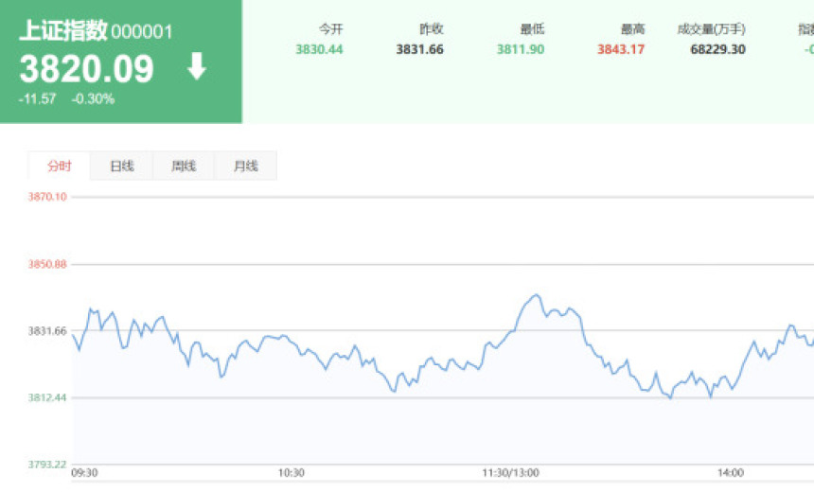
Task: Click the lowest value 3811.90
Action: (521, 49)
